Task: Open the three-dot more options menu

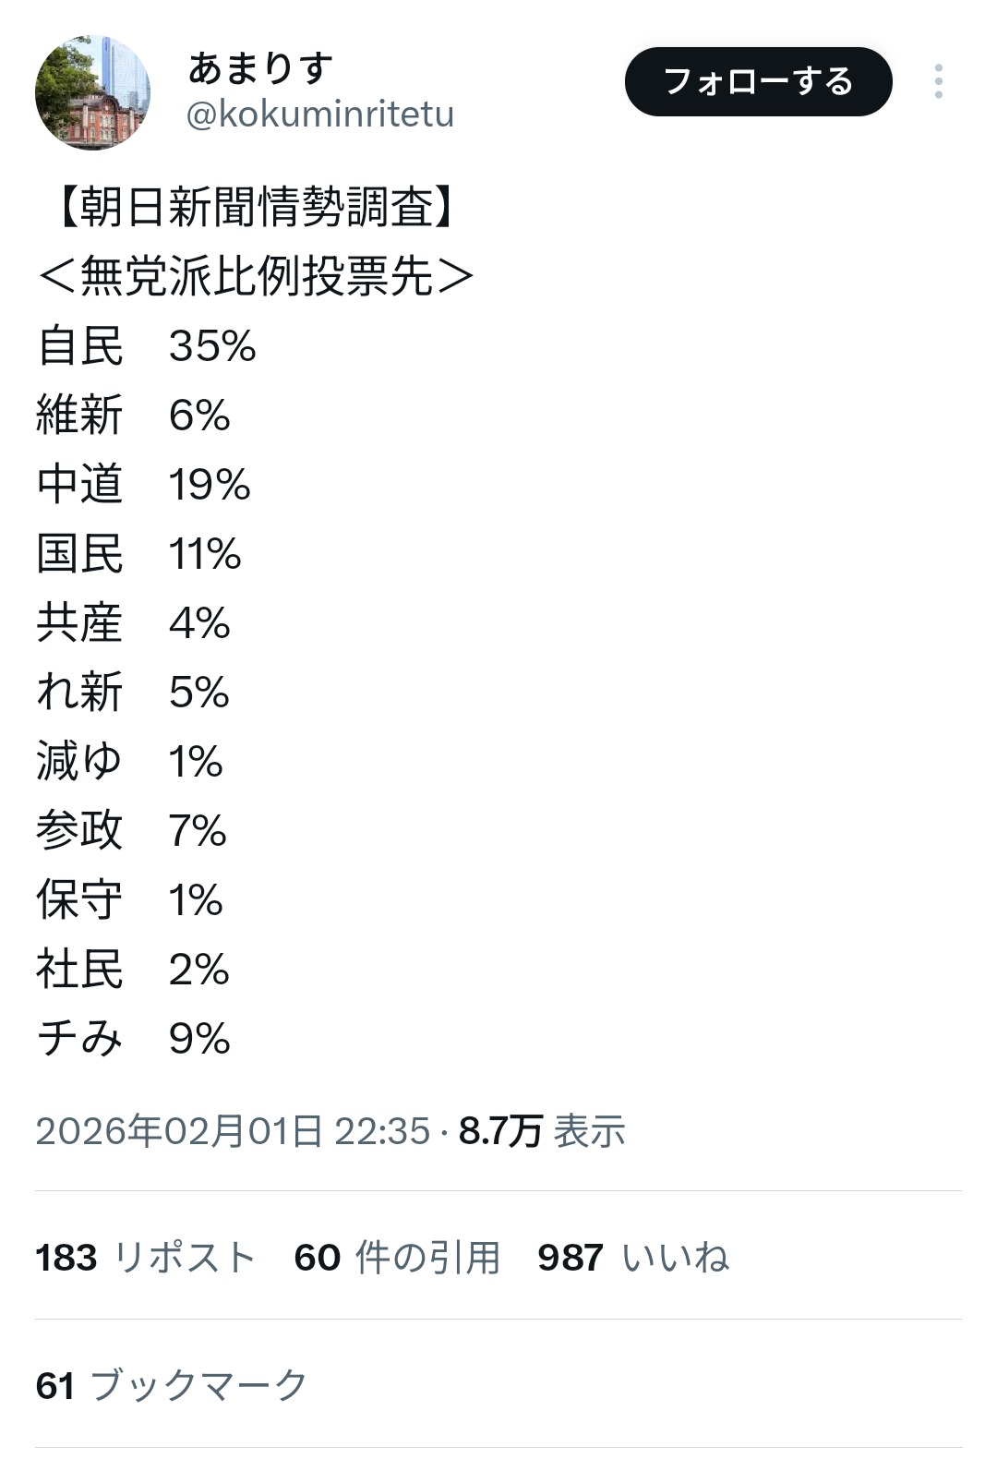Action: (938, 82)
